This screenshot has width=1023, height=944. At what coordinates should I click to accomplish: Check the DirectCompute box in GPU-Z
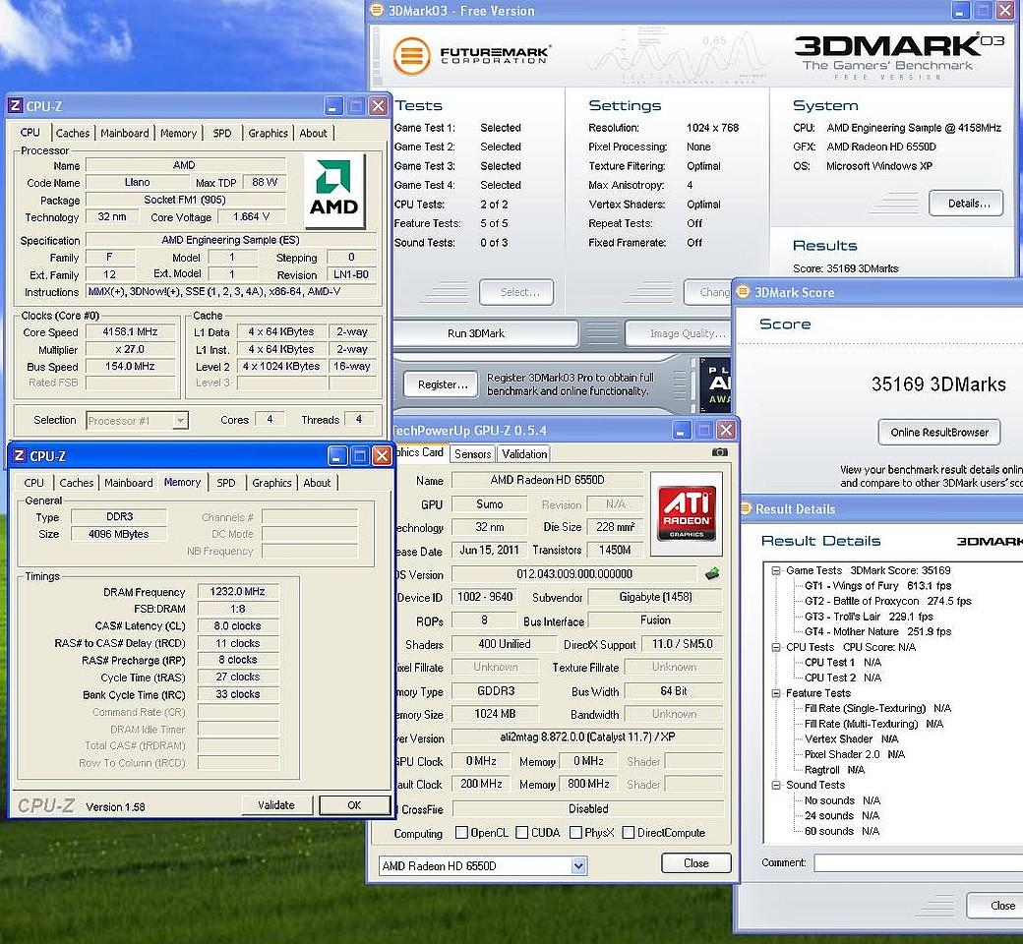coord(629,833)
